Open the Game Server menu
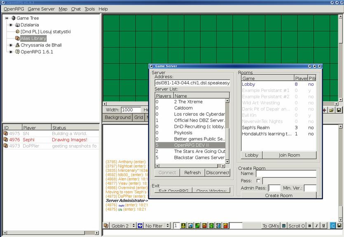 pos(41,9)
